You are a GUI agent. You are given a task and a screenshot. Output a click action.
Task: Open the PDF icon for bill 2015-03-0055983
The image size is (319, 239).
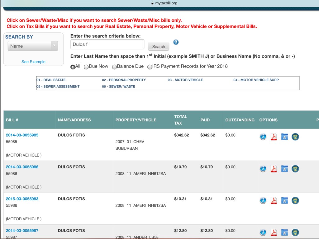point(274,200)
